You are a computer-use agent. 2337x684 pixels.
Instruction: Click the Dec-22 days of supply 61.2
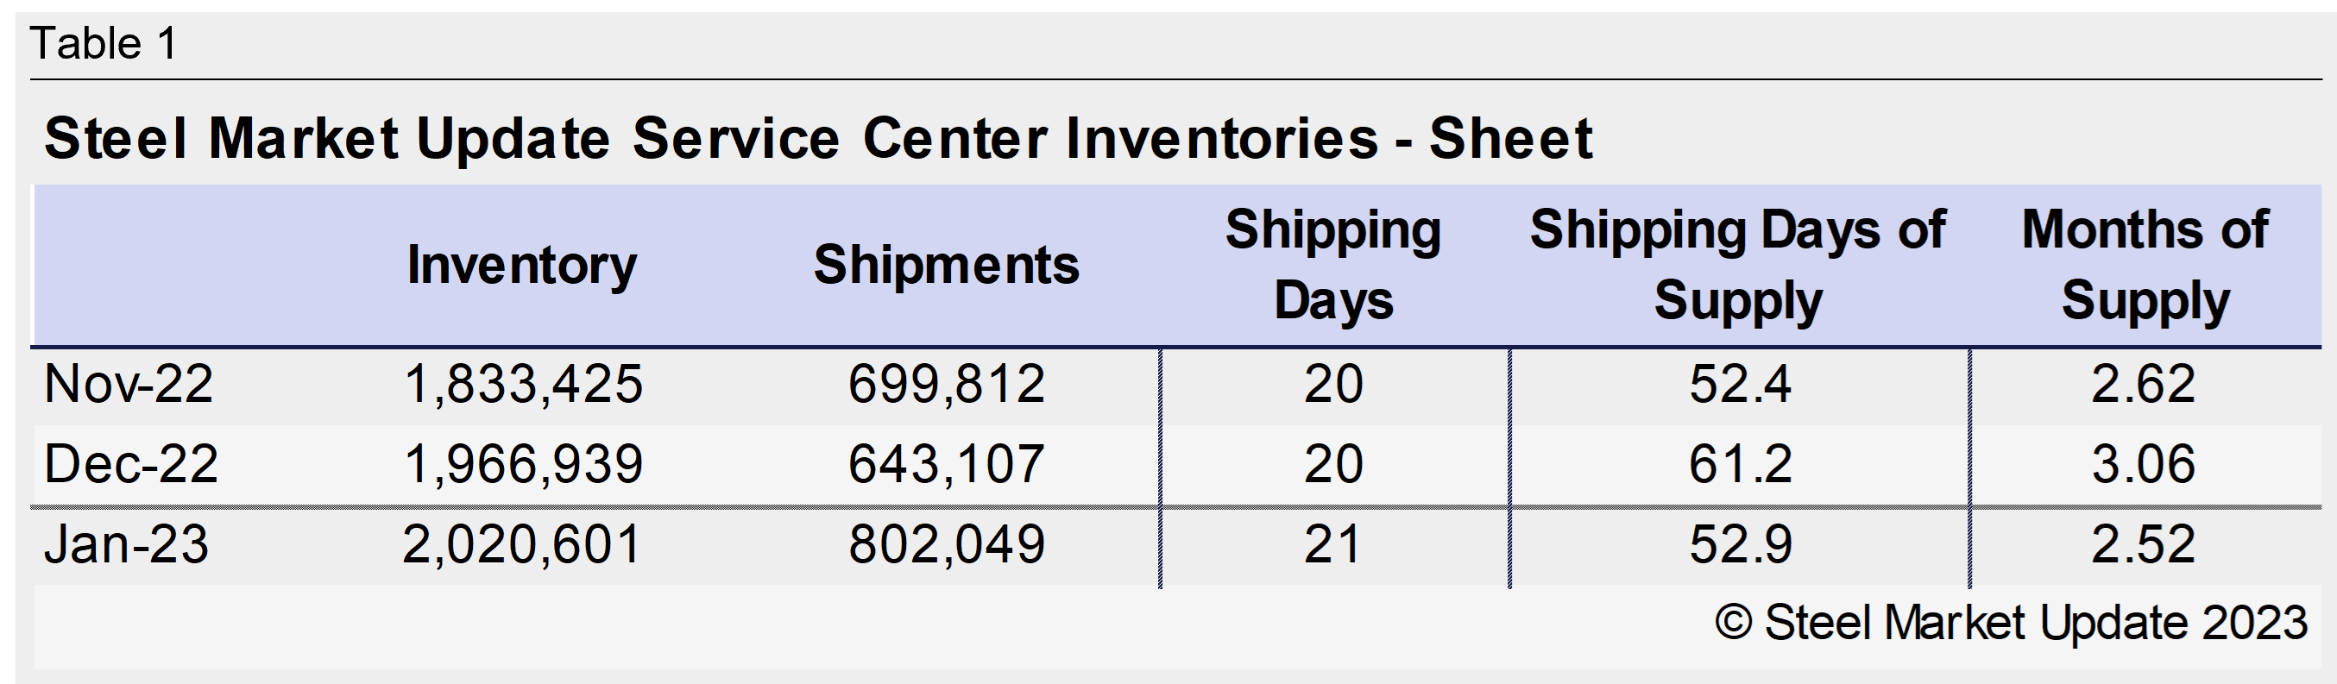(1740, 463)
